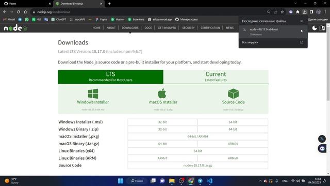This screenshot has width=330, height=186.
Task: Open mockAPI bookmark
Action: [77, 20]
